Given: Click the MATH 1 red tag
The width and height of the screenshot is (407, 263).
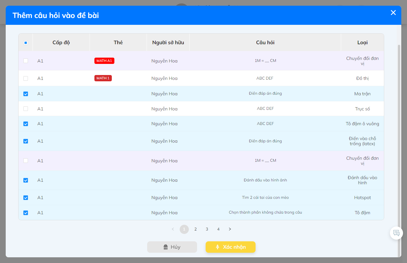Looking at the screenshot, I should point(103,78).
